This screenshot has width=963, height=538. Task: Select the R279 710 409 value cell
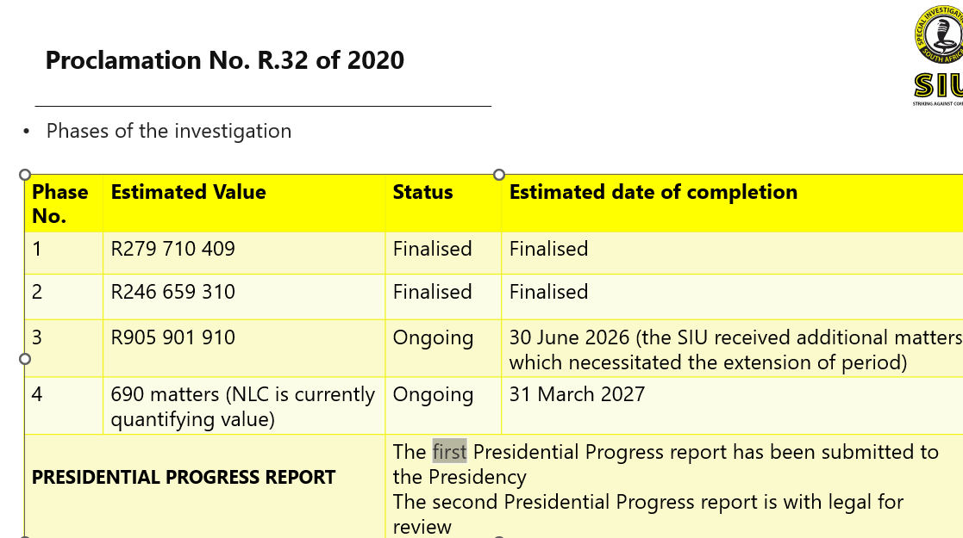pos(173,250)
